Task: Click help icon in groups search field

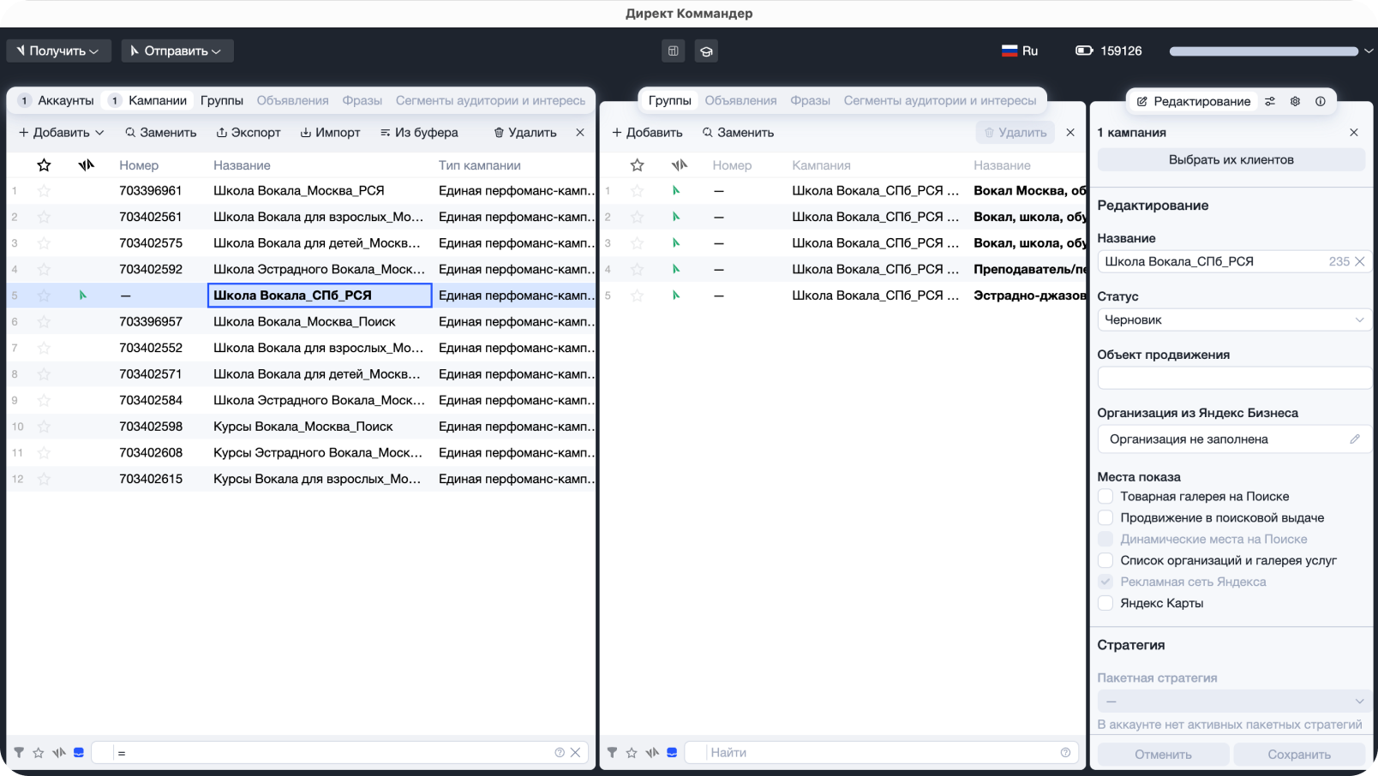Action: pyautogui.click(x=1065, y=753)
